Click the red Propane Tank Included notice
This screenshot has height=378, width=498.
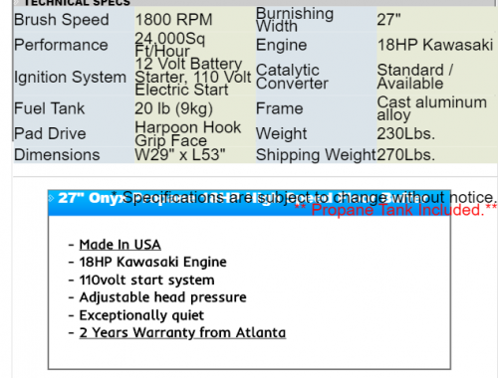click(x=395, y=210)
